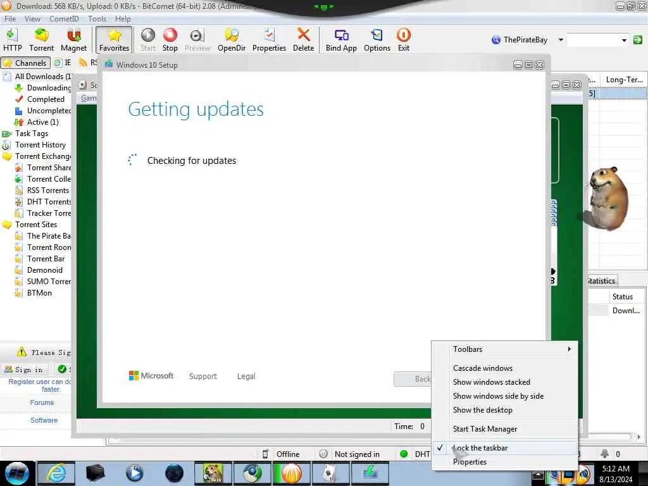
Task: Click the Bind App toolbar icon
Action: (341, 40)
